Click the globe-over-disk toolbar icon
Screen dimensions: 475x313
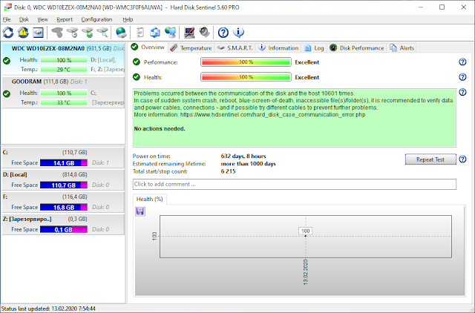pyautogui.click(x=121, y=33)
